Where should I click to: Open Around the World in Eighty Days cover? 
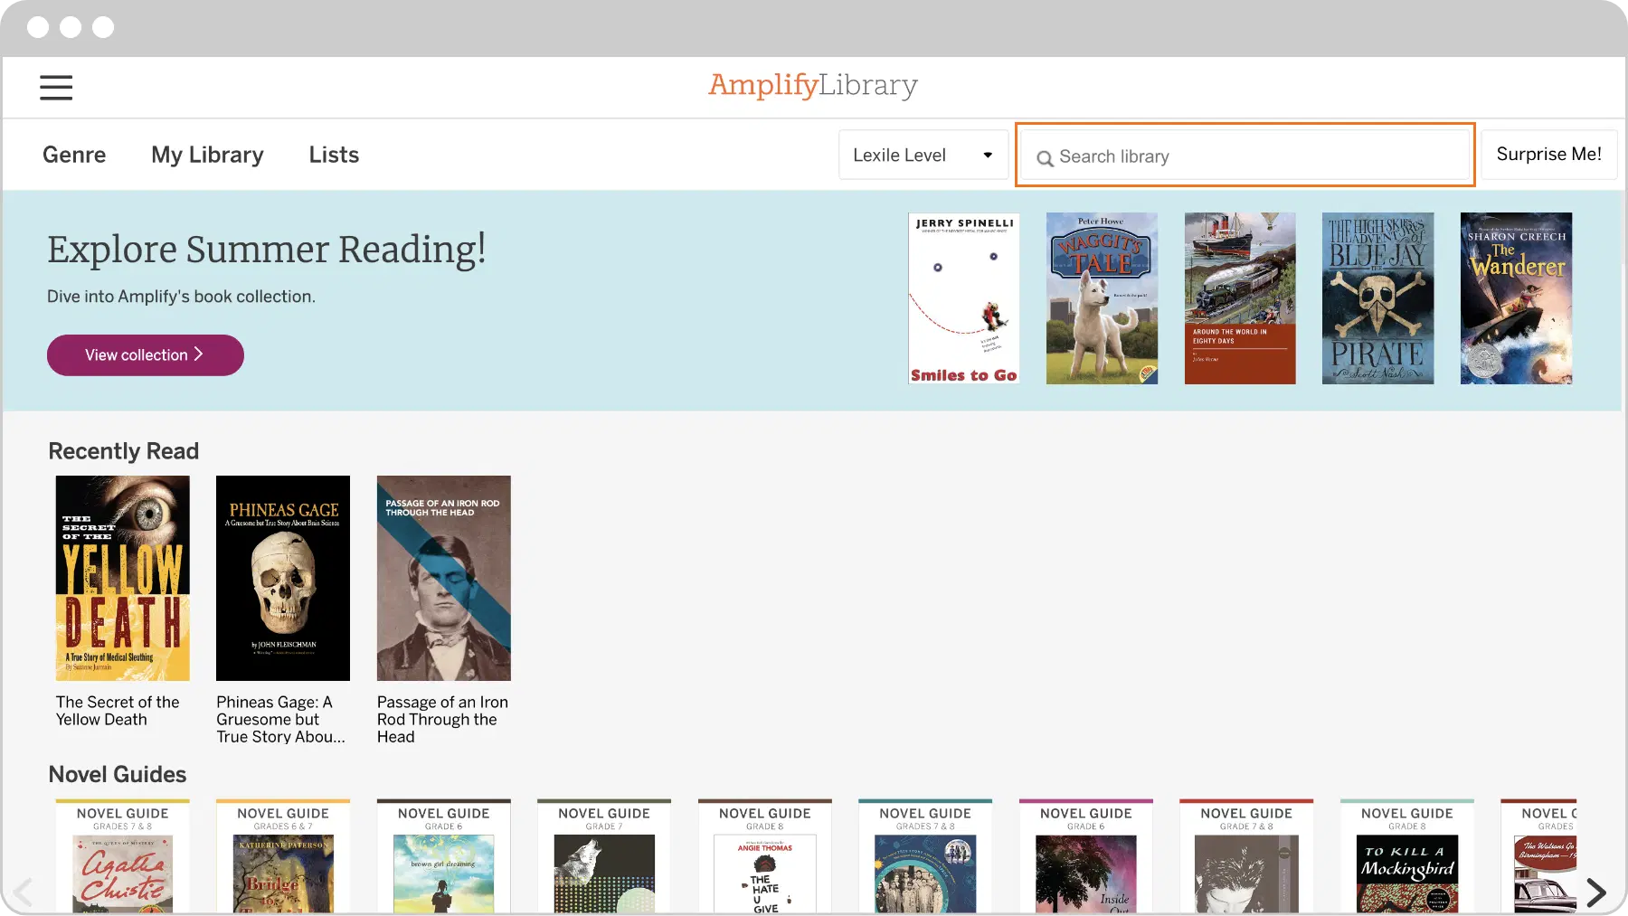coord(1240,298)
